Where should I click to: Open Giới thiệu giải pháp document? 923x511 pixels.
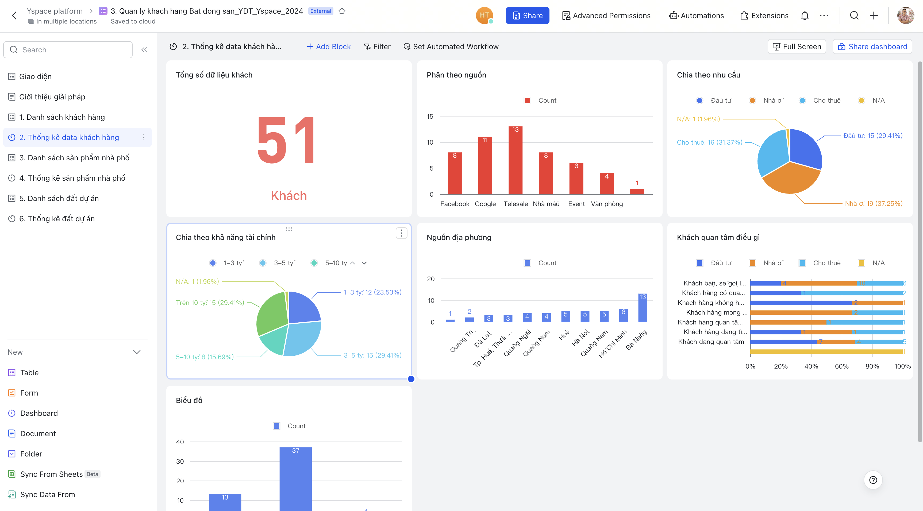(x=77, y=97)
